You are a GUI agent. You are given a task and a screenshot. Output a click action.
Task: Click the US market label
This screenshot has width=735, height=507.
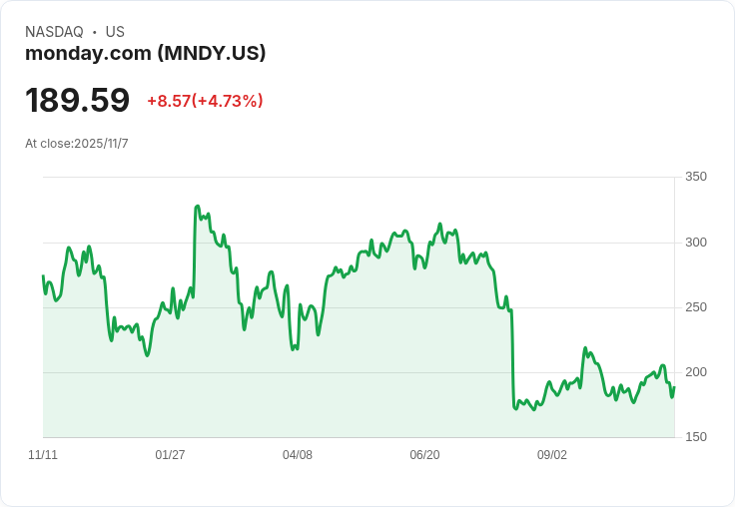115,32
